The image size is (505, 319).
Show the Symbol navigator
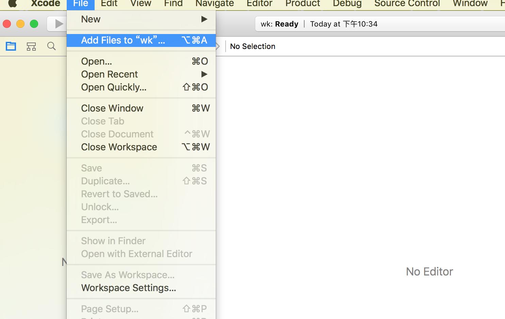31,46
